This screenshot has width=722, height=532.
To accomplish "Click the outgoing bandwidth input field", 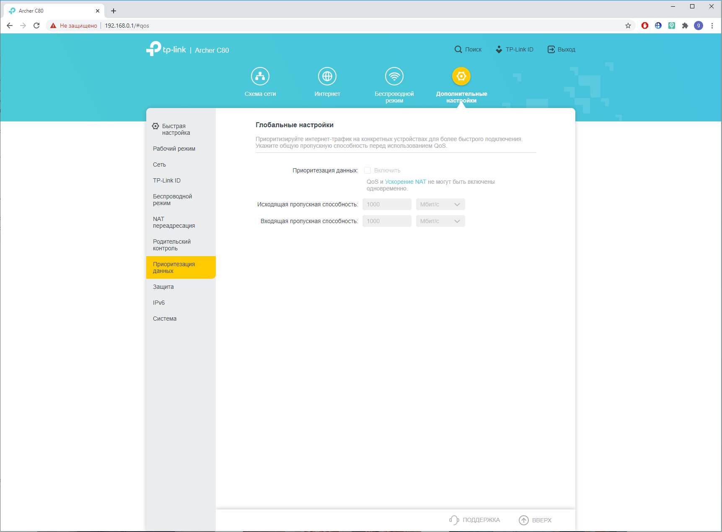I will 386,204.
